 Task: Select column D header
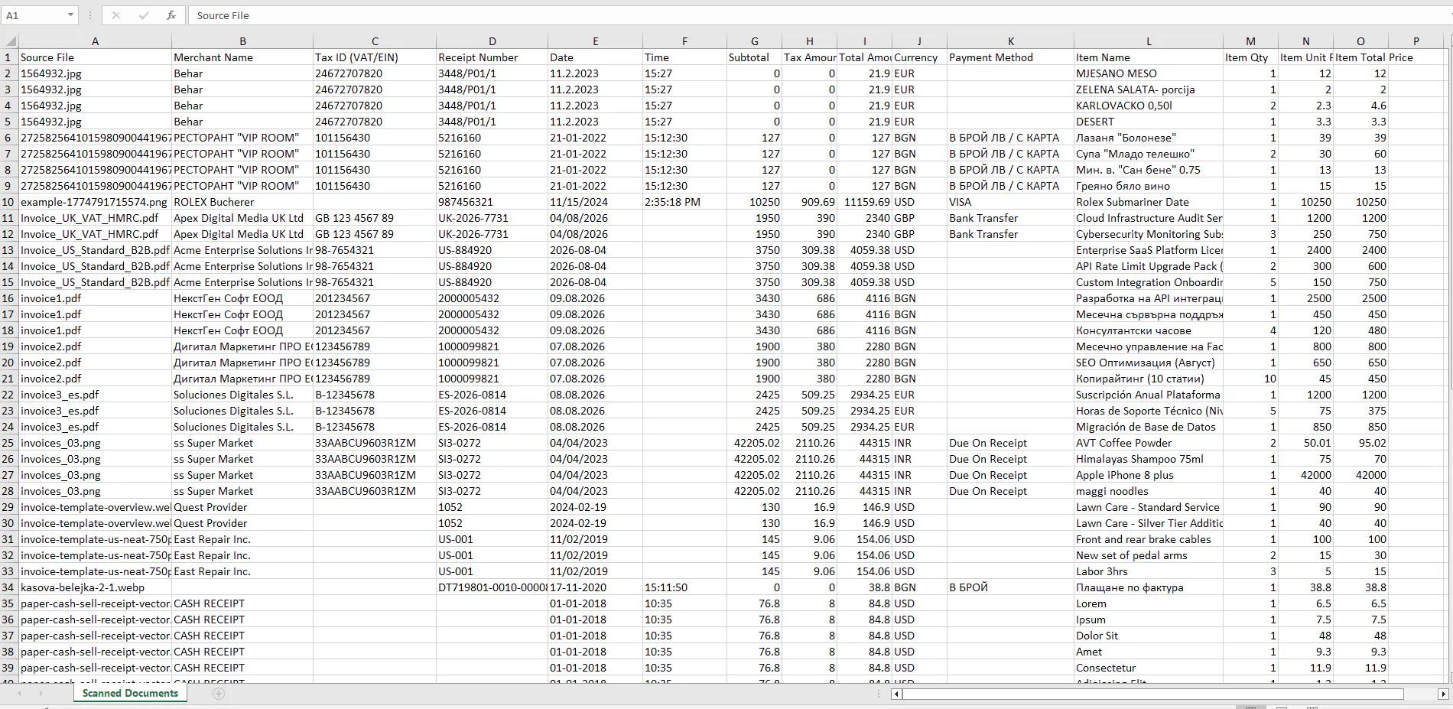tap(492, 41)
